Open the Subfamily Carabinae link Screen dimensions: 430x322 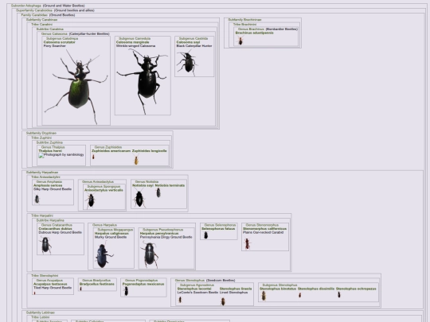[41, 20]
